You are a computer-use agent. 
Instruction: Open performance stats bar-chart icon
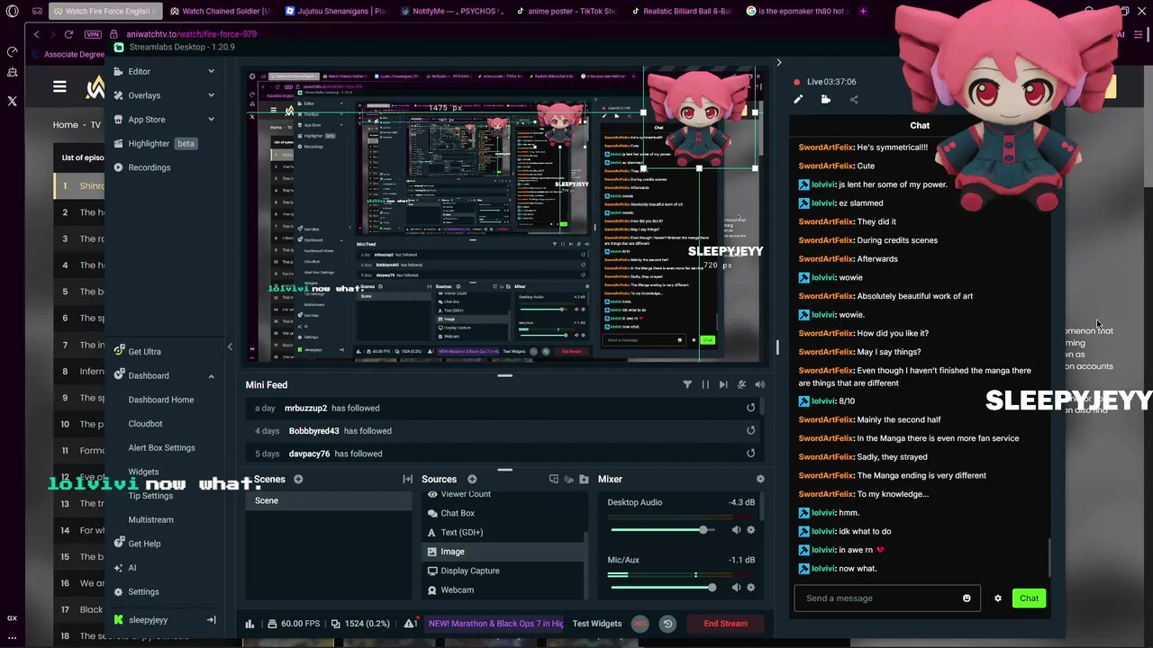[250, 624]
